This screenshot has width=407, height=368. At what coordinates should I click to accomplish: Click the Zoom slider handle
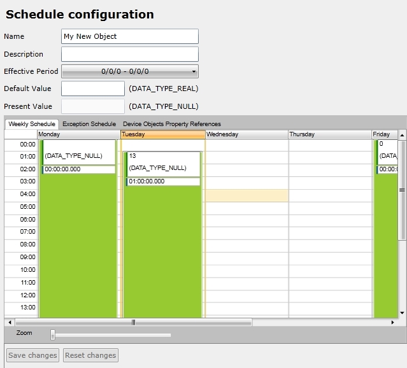click(x=53, y=334)
